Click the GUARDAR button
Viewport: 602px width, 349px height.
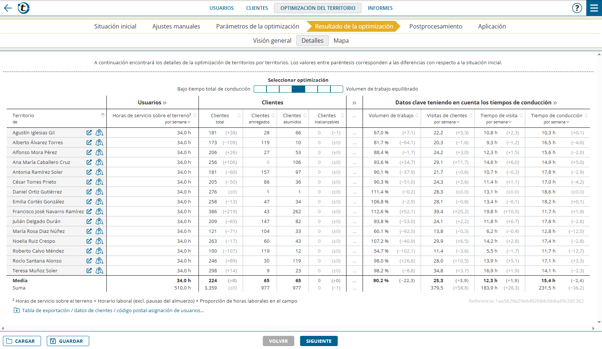pyautogui.click(x=68, y=341)
